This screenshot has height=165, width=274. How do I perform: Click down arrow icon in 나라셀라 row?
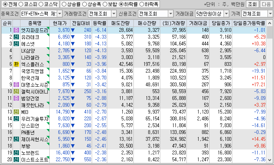[73, 58]
